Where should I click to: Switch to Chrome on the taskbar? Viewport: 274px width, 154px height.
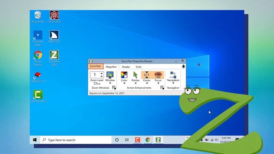(x=148, y=140)
